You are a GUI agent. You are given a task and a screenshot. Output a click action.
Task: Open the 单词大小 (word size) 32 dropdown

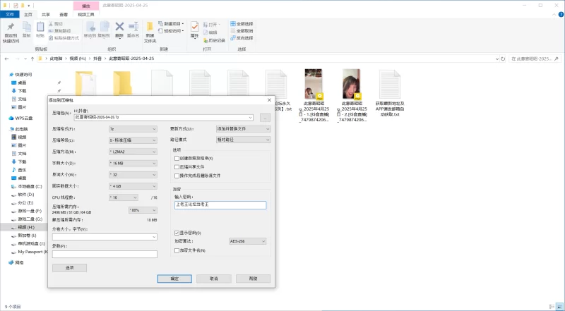point(133,175)
